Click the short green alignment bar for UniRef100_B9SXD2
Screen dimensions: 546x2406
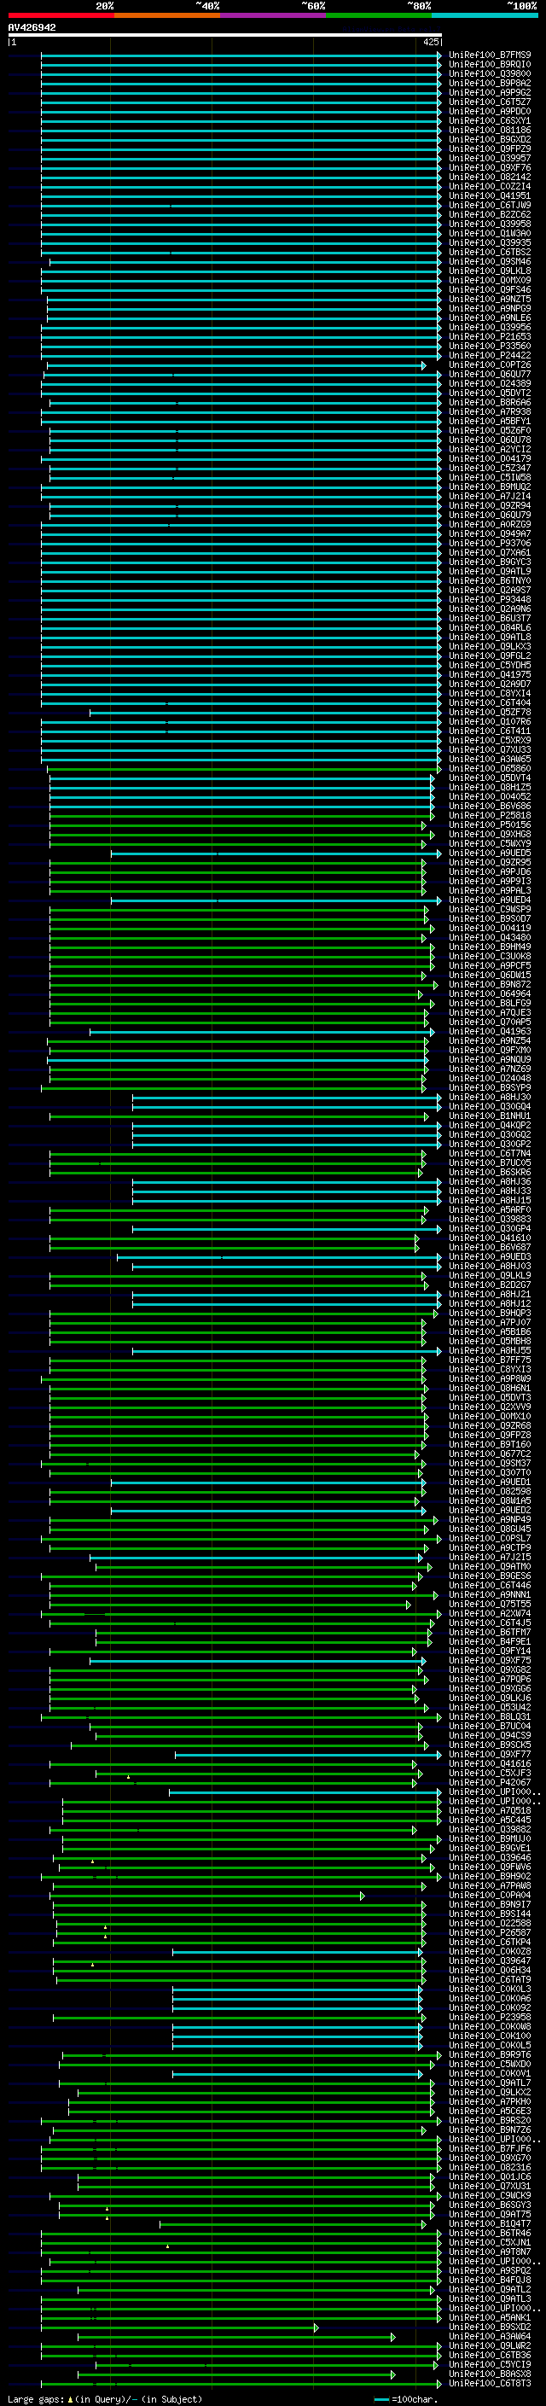(x=178, y=2327)
